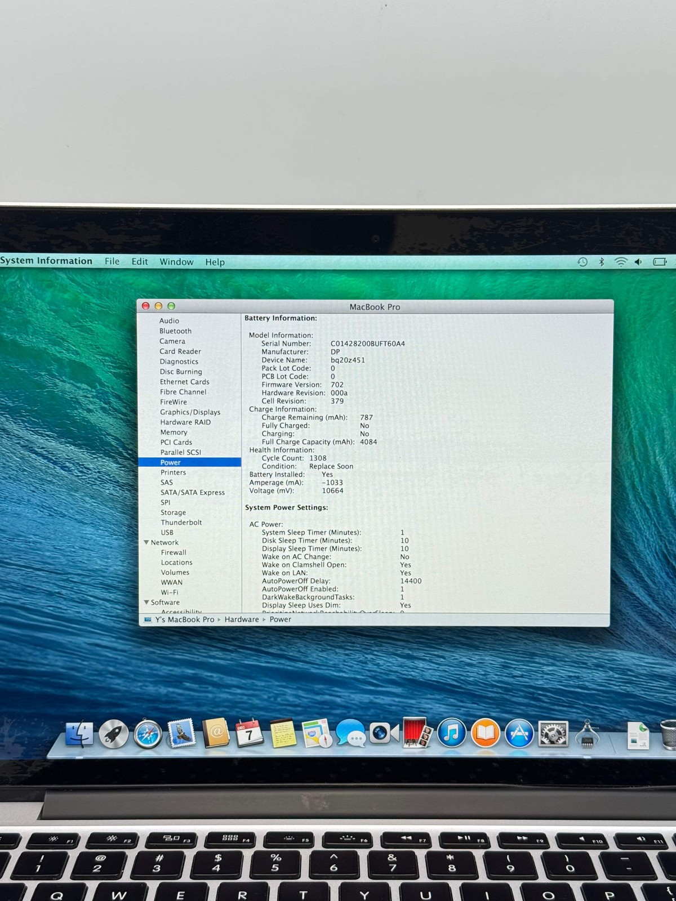Select Memory in the sidebar

click(x=174, y=432)
